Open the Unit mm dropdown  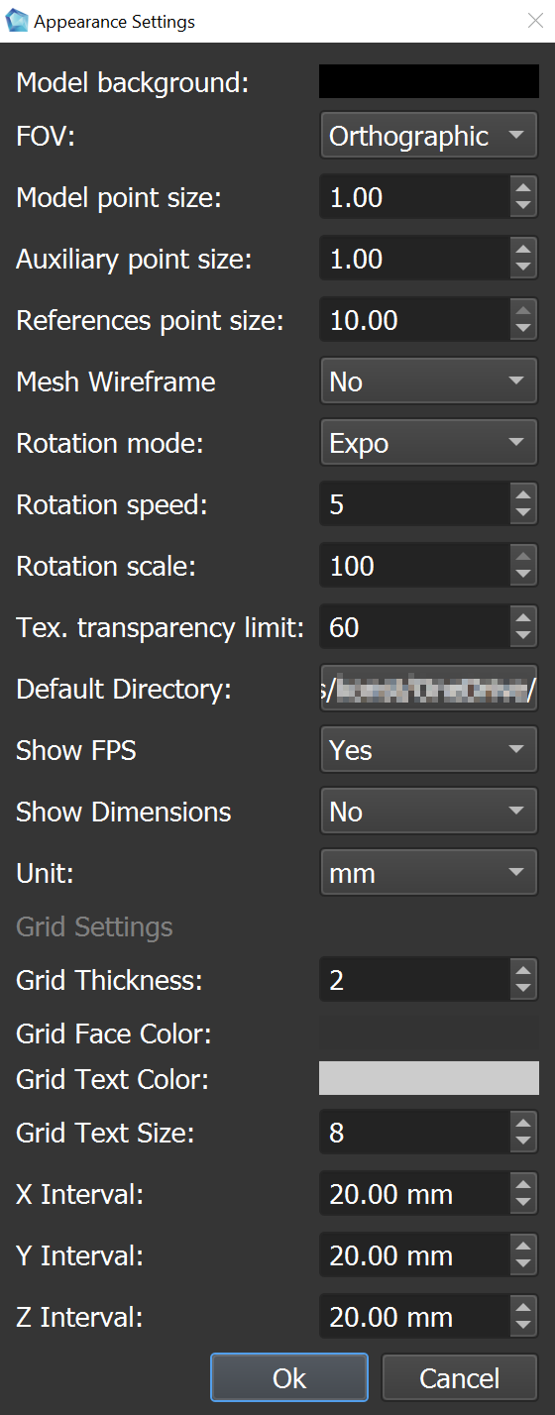point(428,873)
